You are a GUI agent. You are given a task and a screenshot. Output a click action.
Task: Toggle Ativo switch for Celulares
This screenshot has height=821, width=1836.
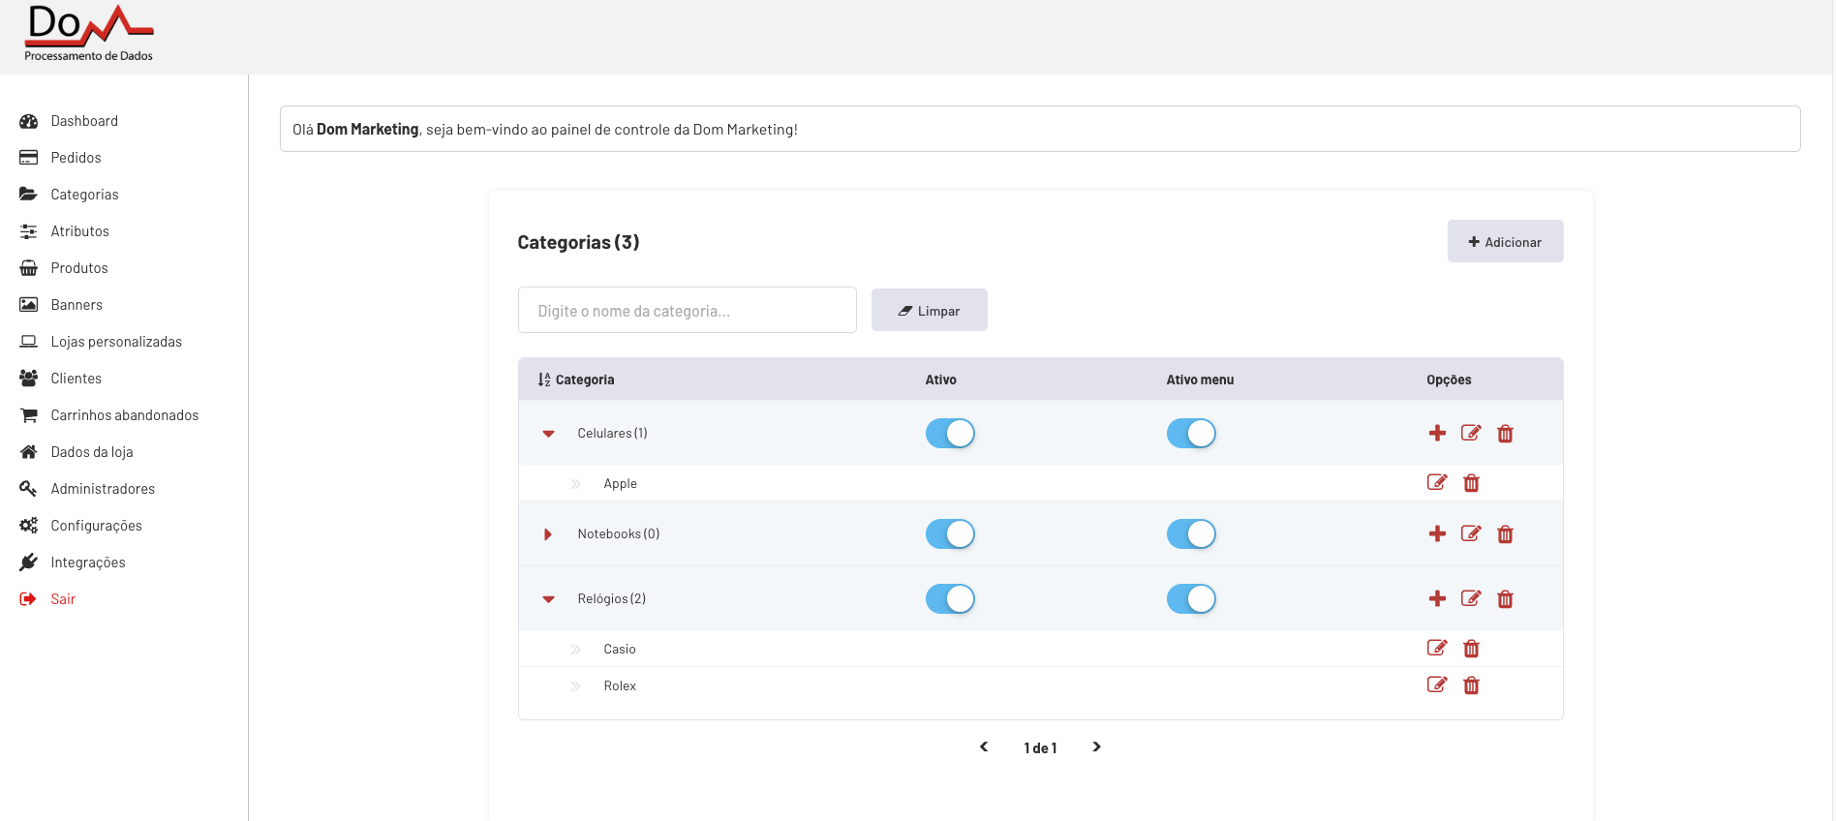(950, 433)
